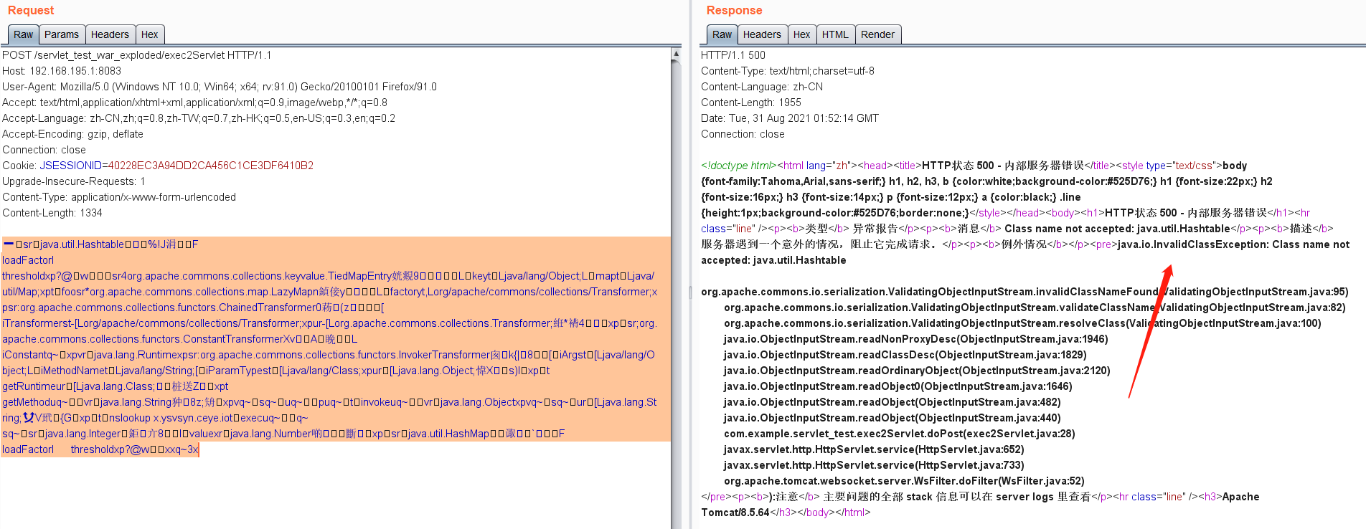This screenshot has width=1366, height=529.
Task: Click the Accept-Encoding: gzip, deflate line
Action: [72, 134]
